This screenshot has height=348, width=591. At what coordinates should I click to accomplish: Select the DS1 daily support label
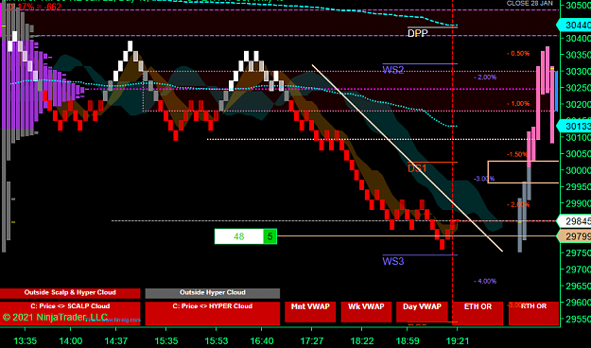(x=417, y=168)
